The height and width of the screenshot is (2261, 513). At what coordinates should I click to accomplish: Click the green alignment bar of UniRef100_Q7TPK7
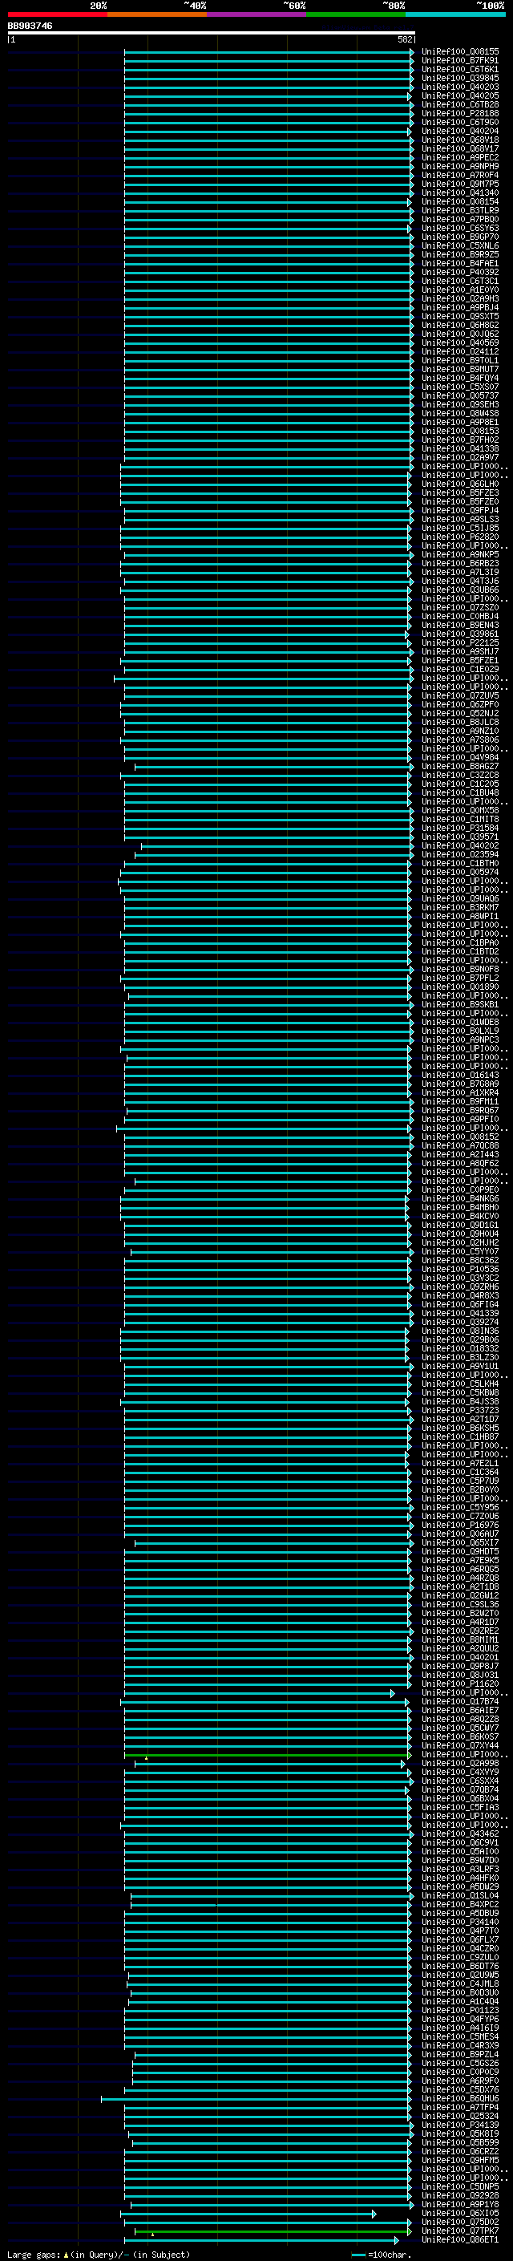point(272,2231)
